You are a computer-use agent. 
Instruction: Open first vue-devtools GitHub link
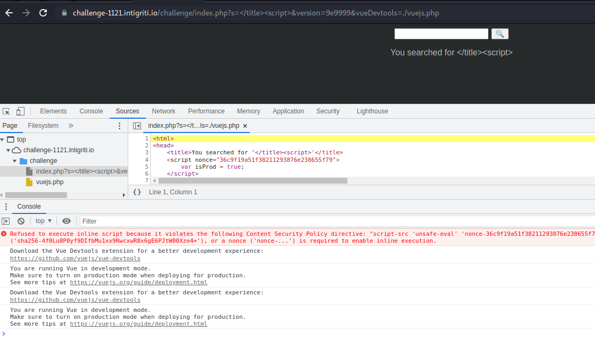coord(75,258)
